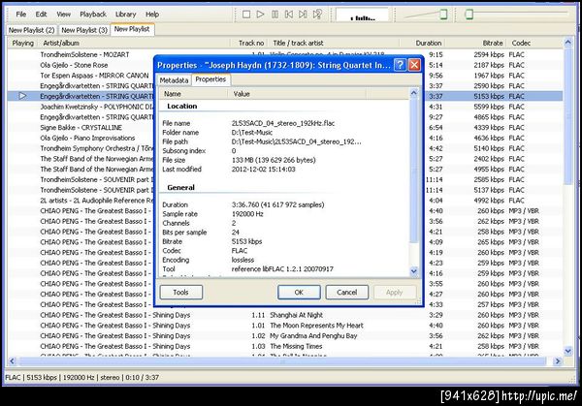
Task: Click playlist vertical scroll up arrow
Action: tap(567, 43)
